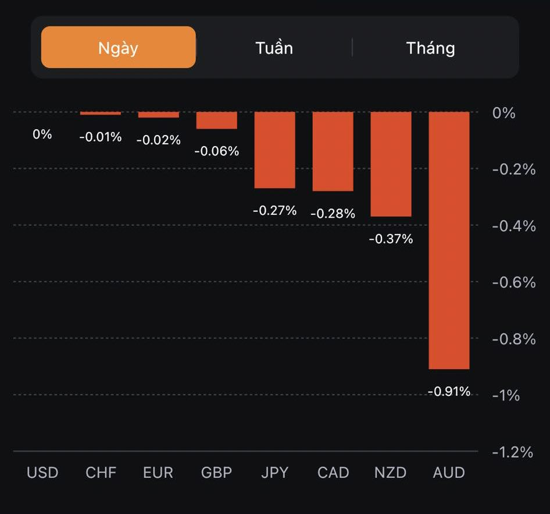Click the 0% value under USD

42,134
